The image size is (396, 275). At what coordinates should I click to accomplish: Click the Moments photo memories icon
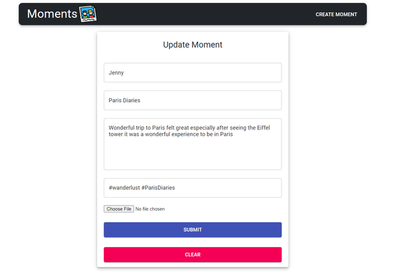(x=88, y=14)
